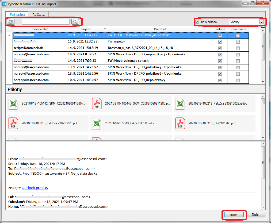Click the magnifier search button
The height and width of the screenshot is (223, 271).
coord(75,22)
